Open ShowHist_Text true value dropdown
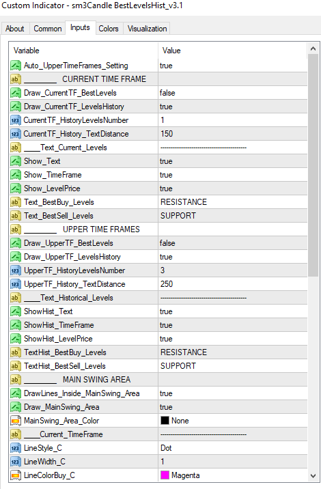The height and width of the screenshot is (489, 321). (x=232, y=311)
